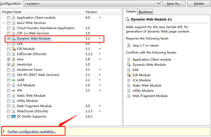211x137 pixels.
Task: Click the Delete configuration button
Action: 199,4
